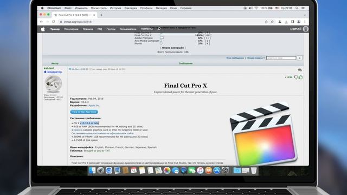This screenshot has width=347, height=195.
Task: Open the kat-kat author profile name
Action: click(49, 68)
